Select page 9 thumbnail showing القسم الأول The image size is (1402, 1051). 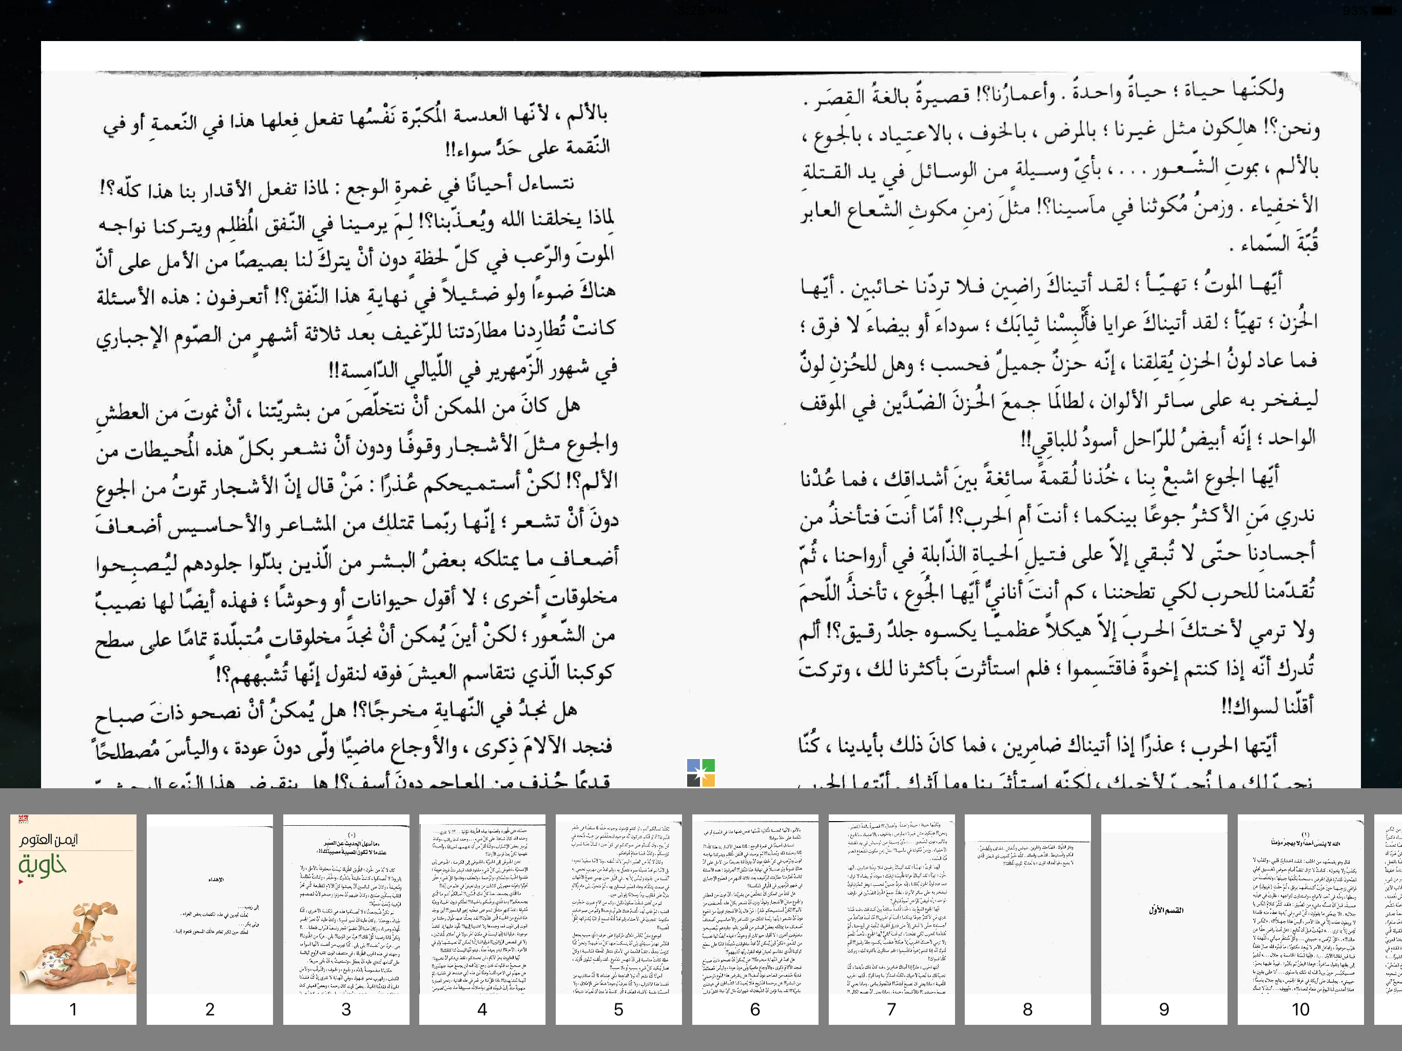point(1164,919)
